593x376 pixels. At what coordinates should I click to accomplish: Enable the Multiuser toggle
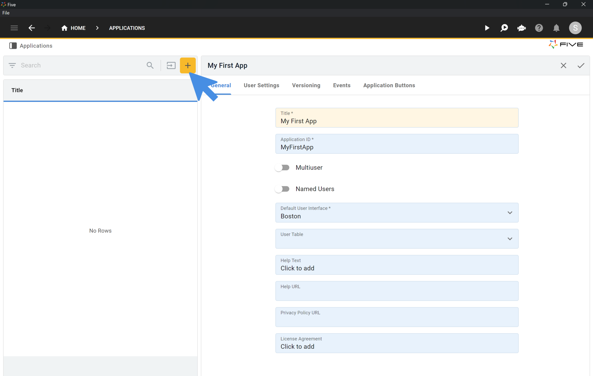[x=282, y=167]
